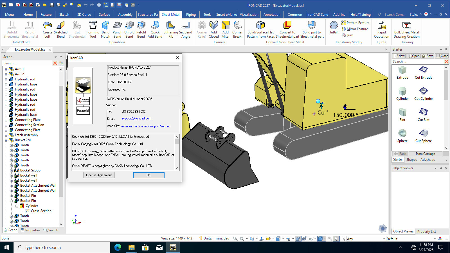
Task: Open the Styles dropdown
Action: (x=416, y=15)
